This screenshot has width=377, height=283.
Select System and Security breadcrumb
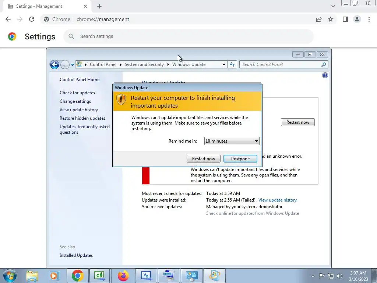[144, 64]
